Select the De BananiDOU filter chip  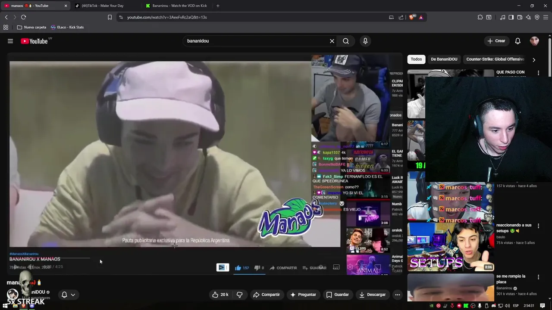click(444, 59)
